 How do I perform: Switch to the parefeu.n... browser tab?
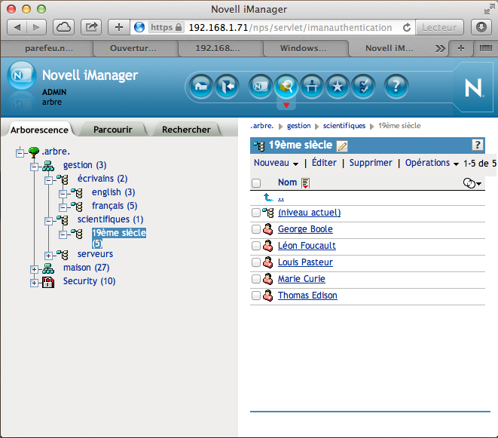coord(48,48)
